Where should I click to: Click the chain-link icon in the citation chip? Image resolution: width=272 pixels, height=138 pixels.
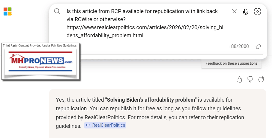pyautogui.click(x=88, y=125)
